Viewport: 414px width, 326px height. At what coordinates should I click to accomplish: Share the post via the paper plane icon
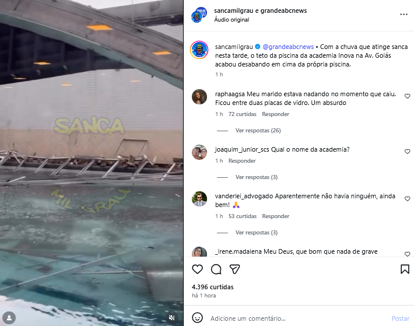[235, 269]
